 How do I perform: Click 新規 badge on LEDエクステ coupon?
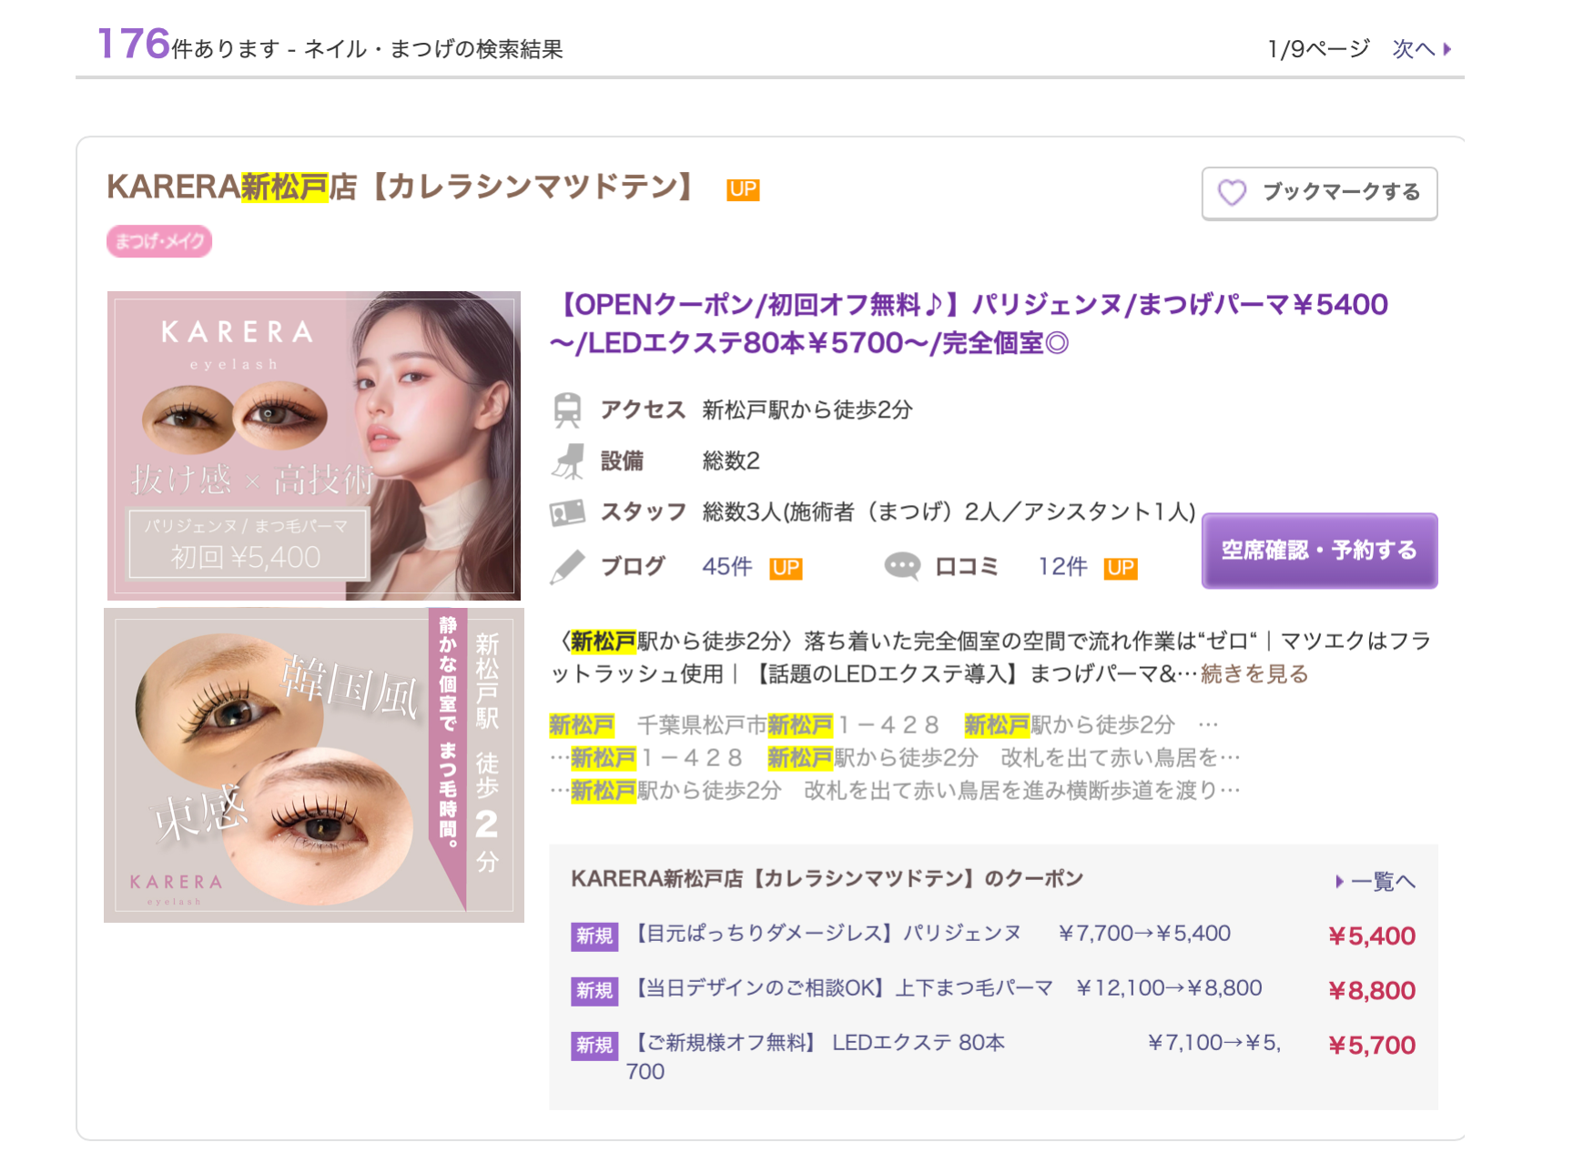point(594,1045)
